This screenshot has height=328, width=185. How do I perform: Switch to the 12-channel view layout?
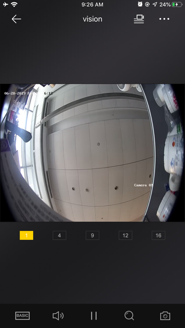pyautogui.click(x=125, y=235)
